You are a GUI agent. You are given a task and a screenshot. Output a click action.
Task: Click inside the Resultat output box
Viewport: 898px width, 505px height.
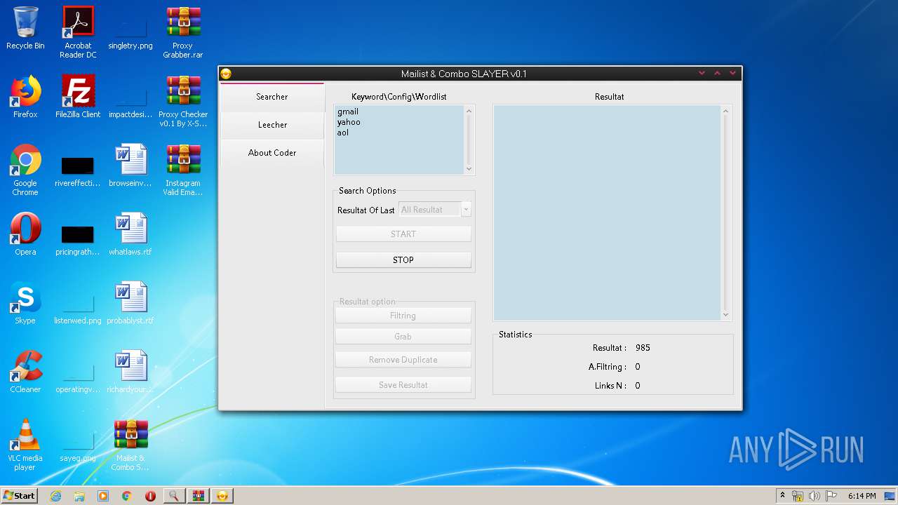coord(607,213)
